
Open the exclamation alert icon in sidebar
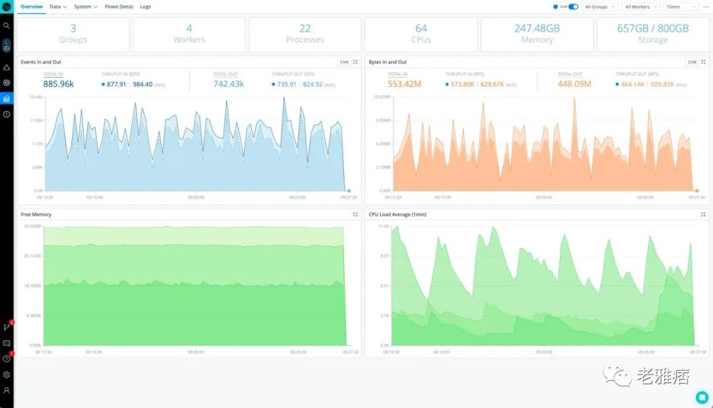pos(7,115)
